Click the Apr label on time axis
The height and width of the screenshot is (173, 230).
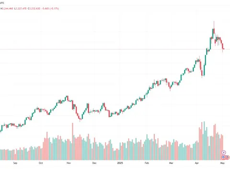click(x=197, y=163)
